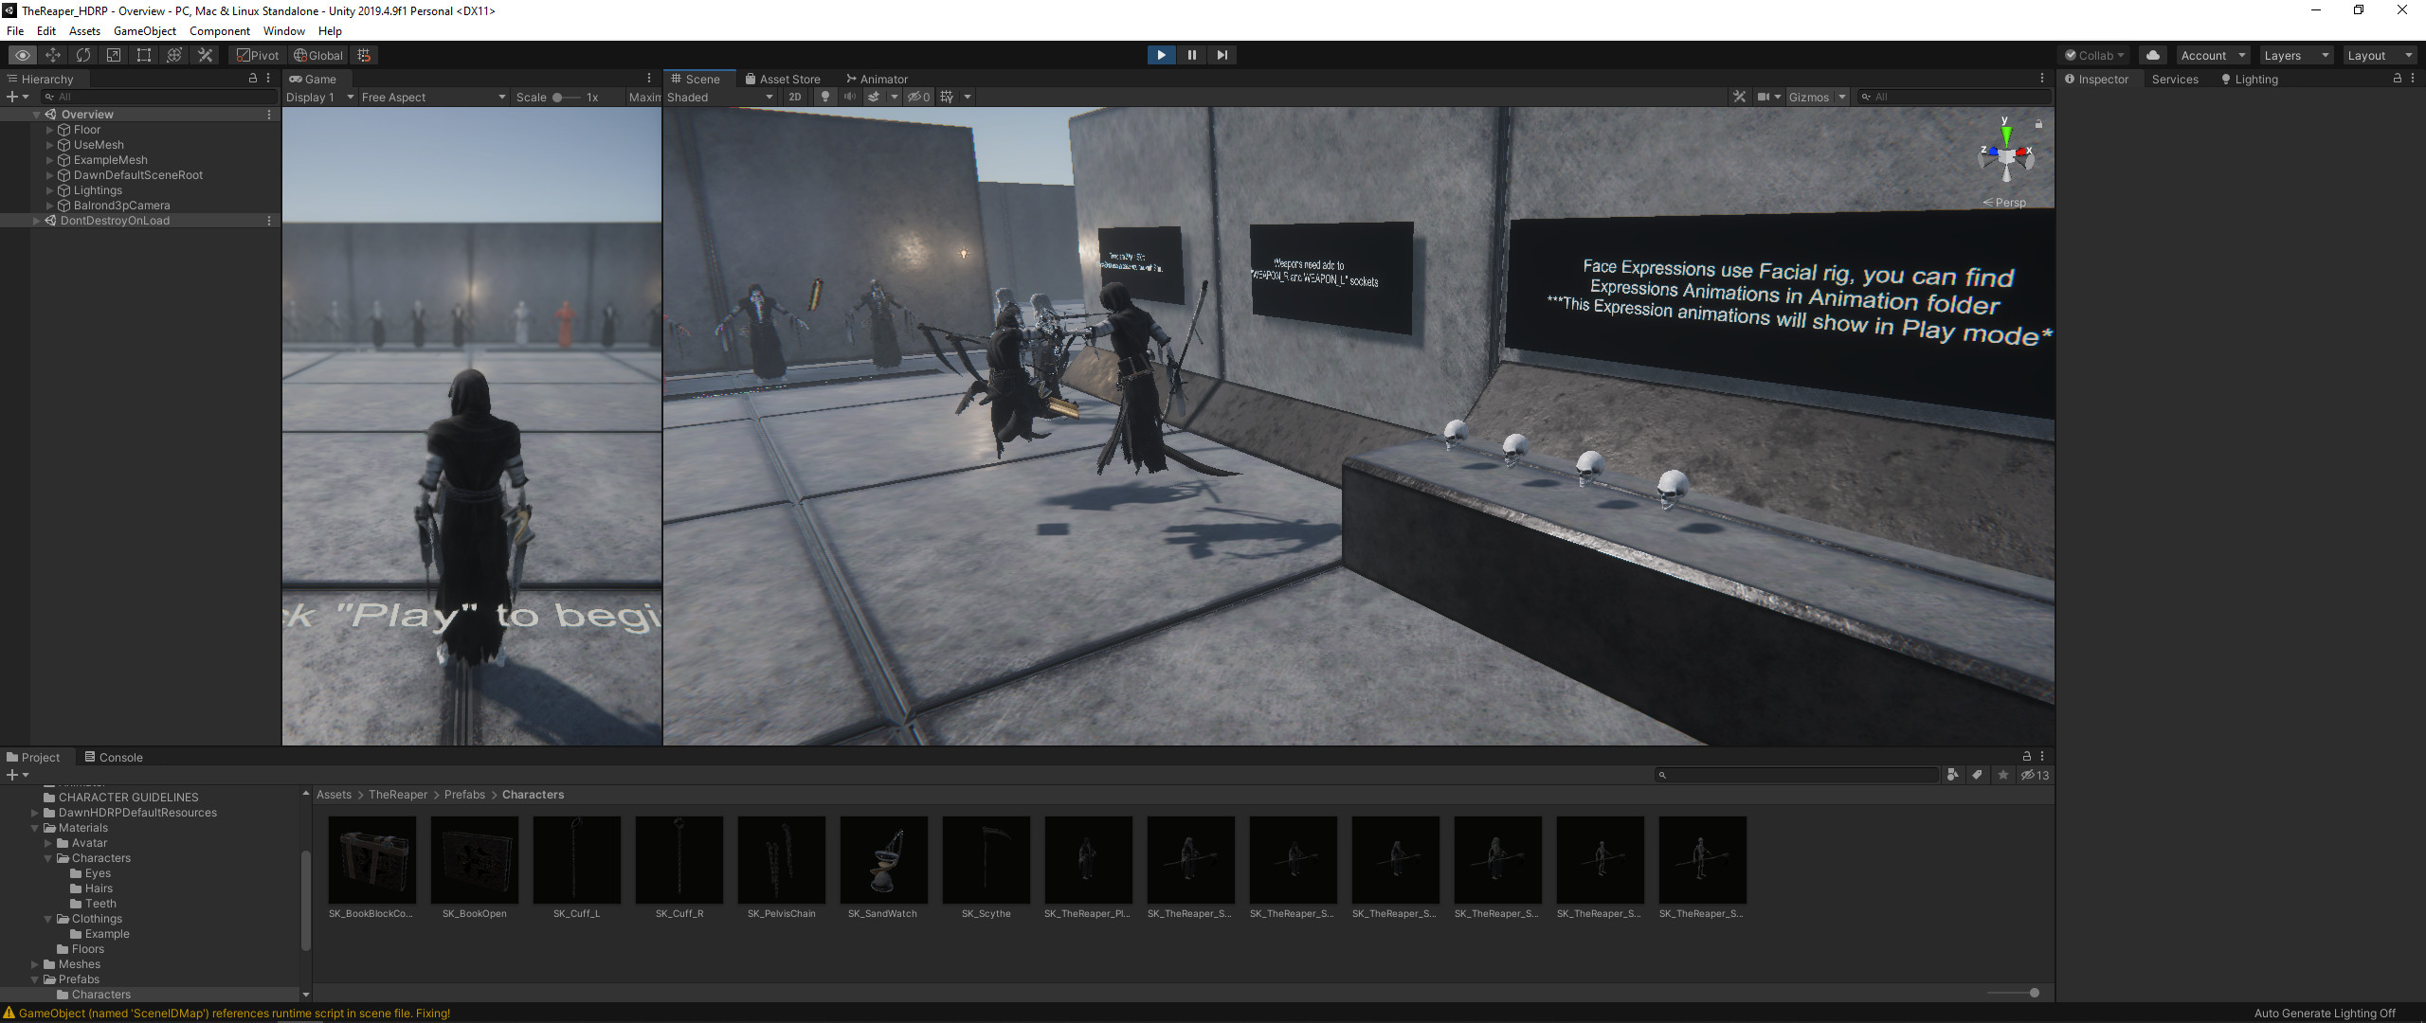Select the Rect transform tool
Screen dimensions: 2426x1023
click(x=144, y=55)
